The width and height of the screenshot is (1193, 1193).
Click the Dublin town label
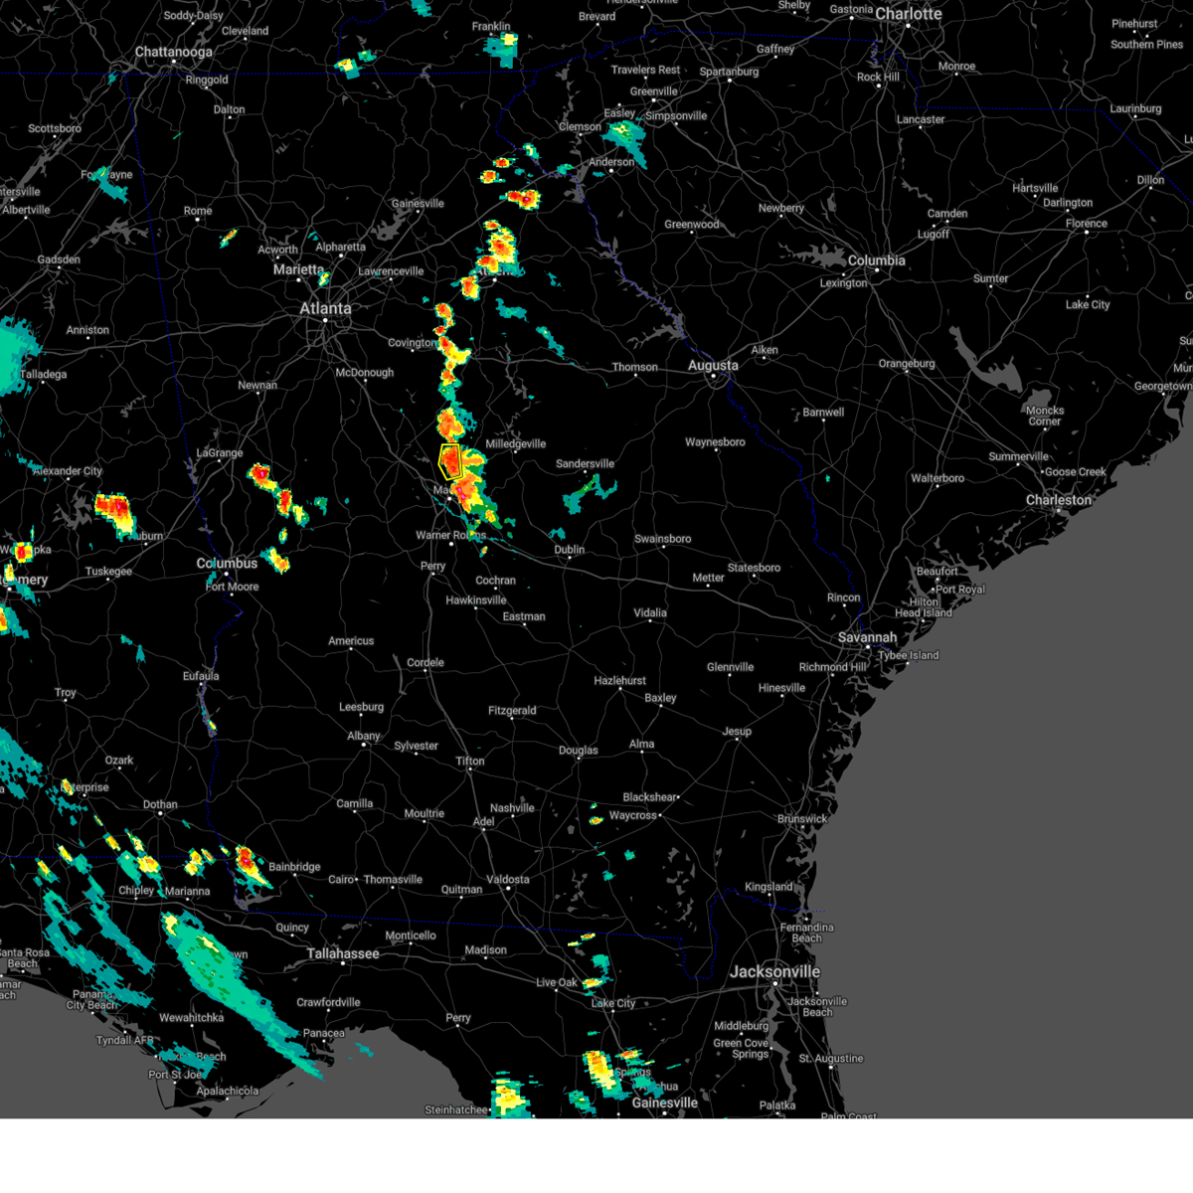[x=569, y=550]
